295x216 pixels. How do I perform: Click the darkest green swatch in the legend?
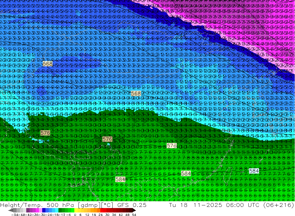[60, 210]
